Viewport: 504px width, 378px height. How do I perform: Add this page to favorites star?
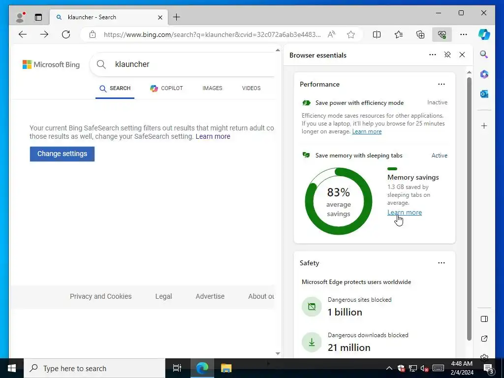(351, 34)
